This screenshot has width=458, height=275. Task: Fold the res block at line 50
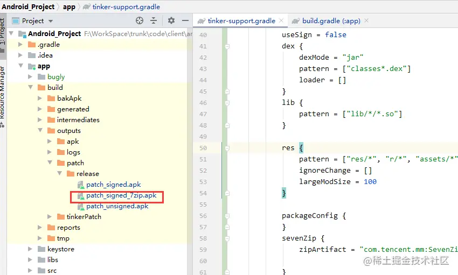(227, 148)
